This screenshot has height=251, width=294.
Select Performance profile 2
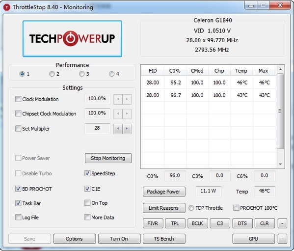[x=52, y=74]
